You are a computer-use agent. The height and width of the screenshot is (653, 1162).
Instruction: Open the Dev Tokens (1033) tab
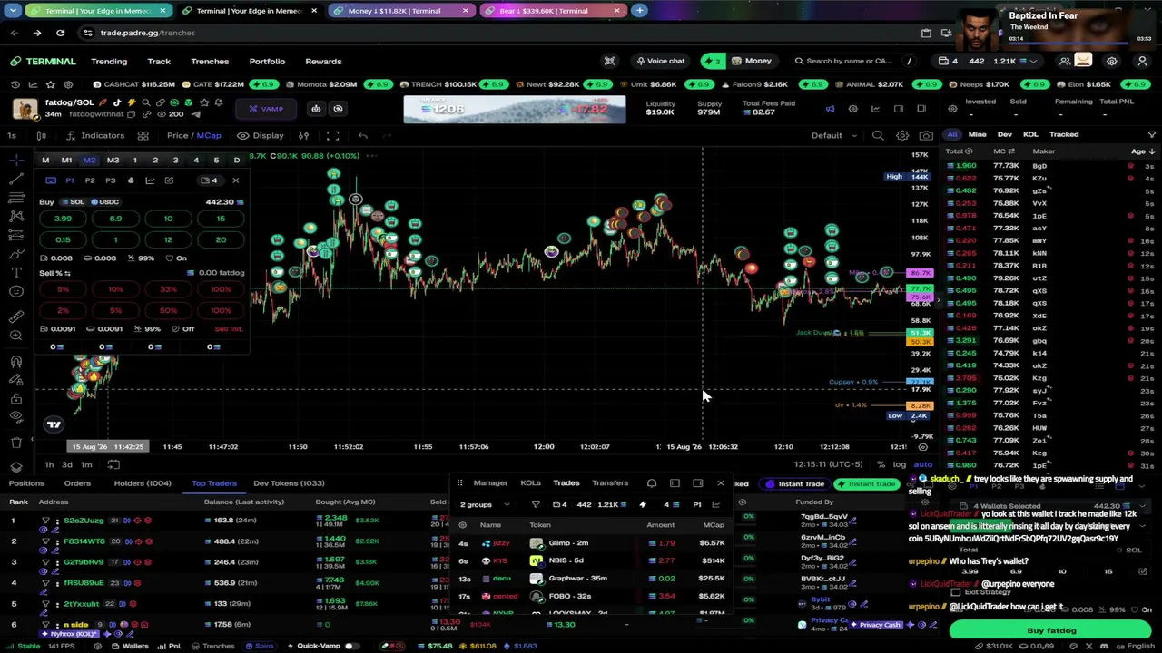click(289, 483)
